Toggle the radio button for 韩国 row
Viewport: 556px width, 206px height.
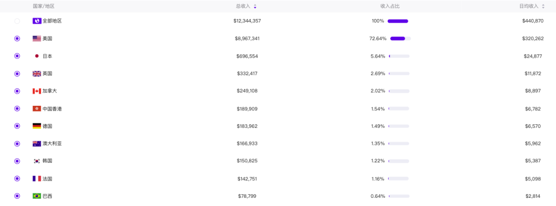[17, 161]
